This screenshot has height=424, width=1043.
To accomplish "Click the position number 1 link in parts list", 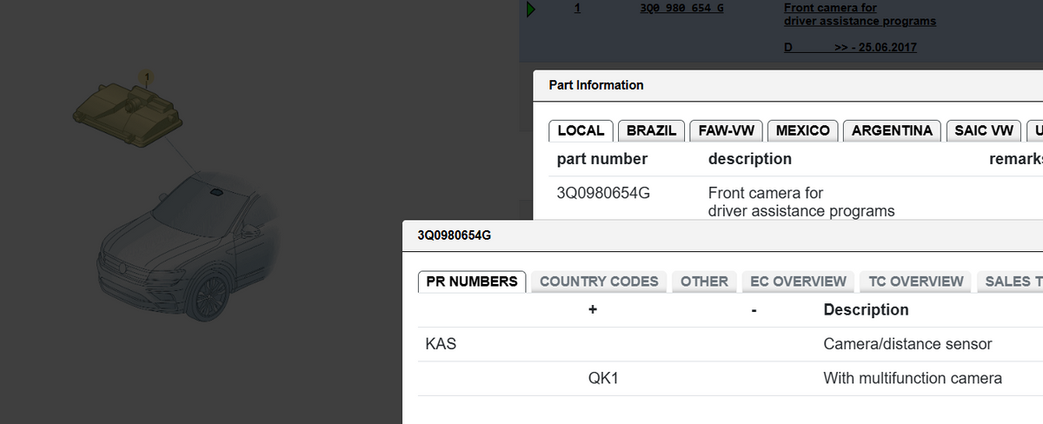I will (x=578, y=8).
